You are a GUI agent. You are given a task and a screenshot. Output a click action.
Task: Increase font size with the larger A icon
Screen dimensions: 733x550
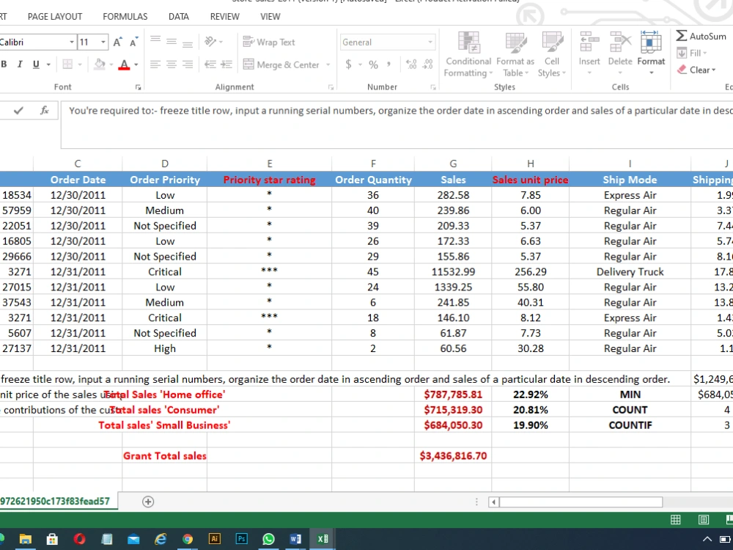click(117, 42)
